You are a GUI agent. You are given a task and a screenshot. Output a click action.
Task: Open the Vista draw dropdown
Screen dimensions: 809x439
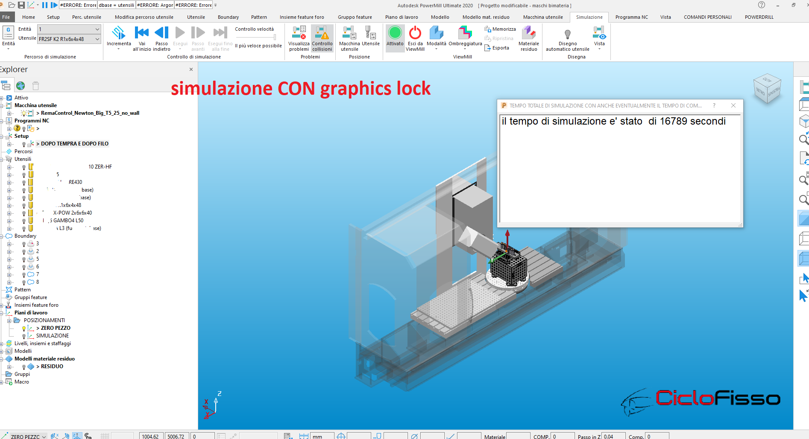coord(599,38)
